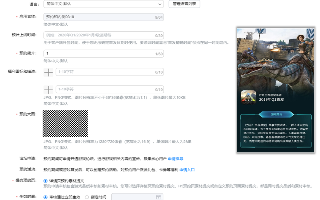Image resolution: width=320 pixels, height=200 pixels.
Task: Open the calendar icon in date field
Action: [x=158, y=197]
